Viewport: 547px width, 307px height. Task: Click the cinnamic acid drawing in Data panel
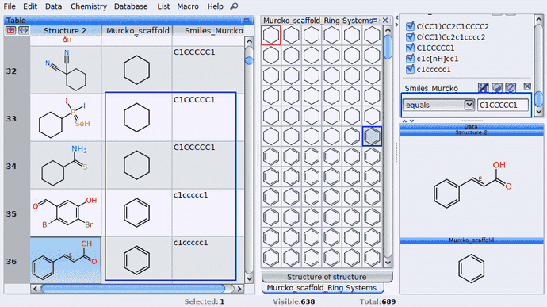472,184
